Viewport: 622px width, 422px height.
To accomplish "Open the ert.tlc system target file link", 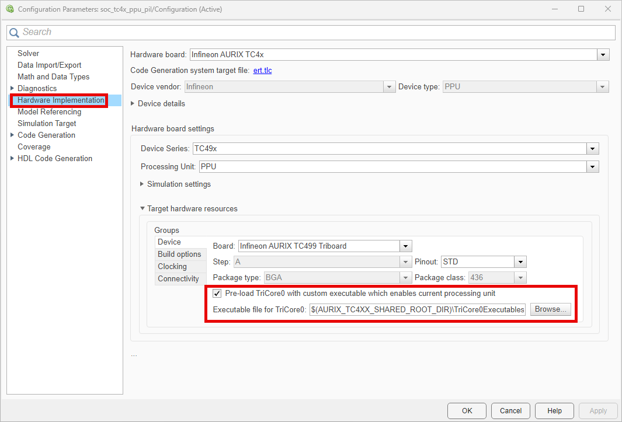I will (x=262, y=71).
